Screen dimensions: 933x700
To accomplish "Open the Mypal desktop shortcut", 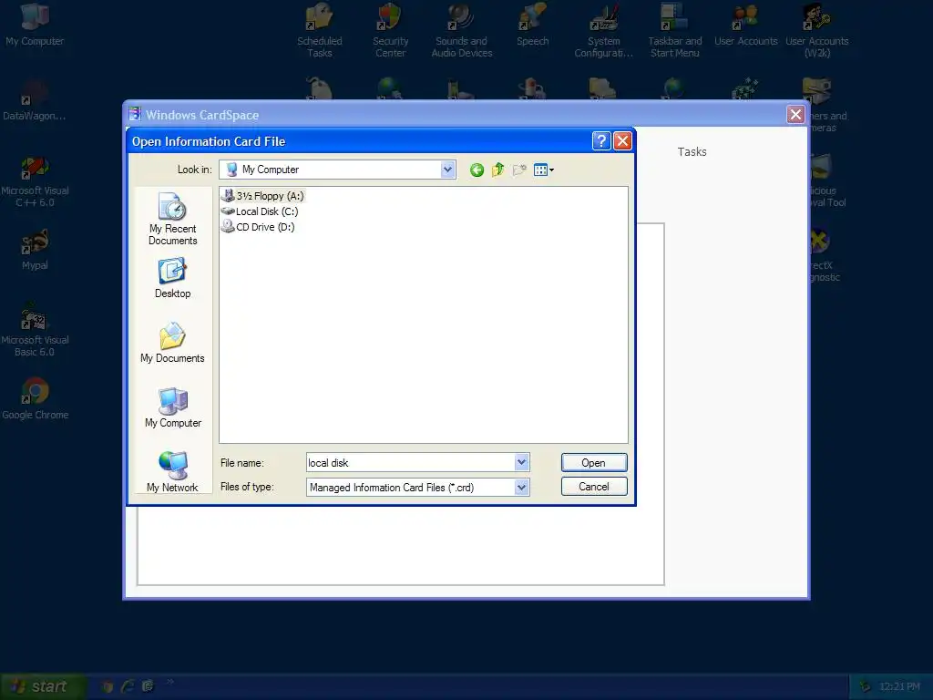I will click(x=35, y=250).
